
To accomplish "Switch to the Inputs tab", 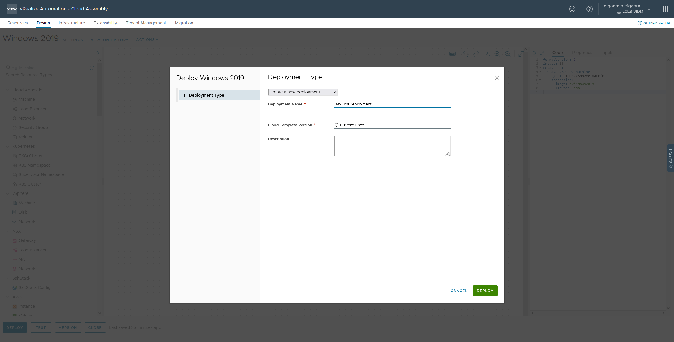I will coord(607,53).
